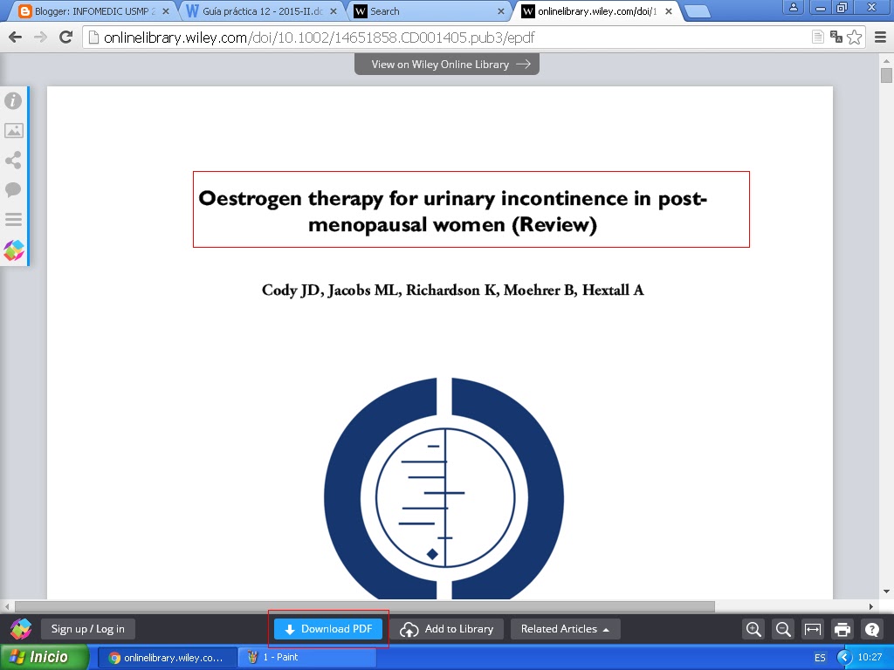Click View on Wiley Online Library
This screenshot has height=670, width=894.
pyautogui.click(x=446, y=65)
